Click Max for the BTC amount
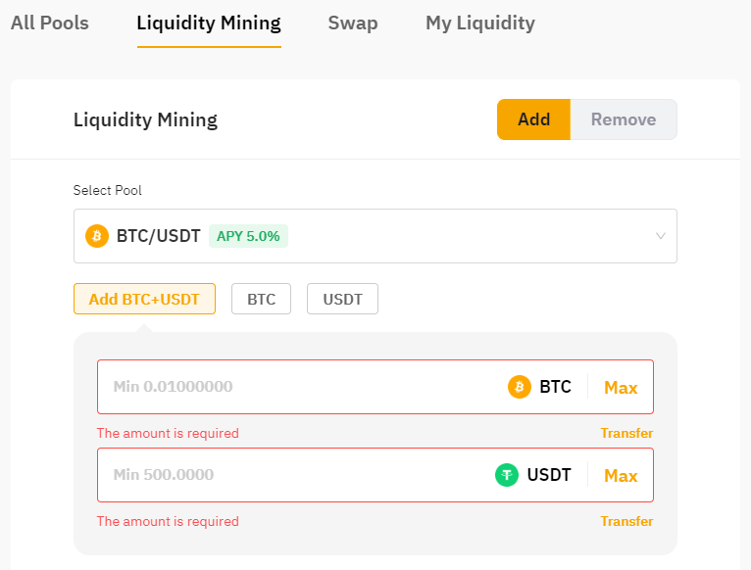 coord(621,388)
